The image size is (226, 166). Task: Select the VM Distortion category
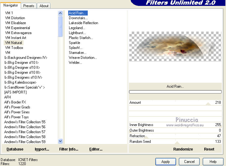click(15, 18)
